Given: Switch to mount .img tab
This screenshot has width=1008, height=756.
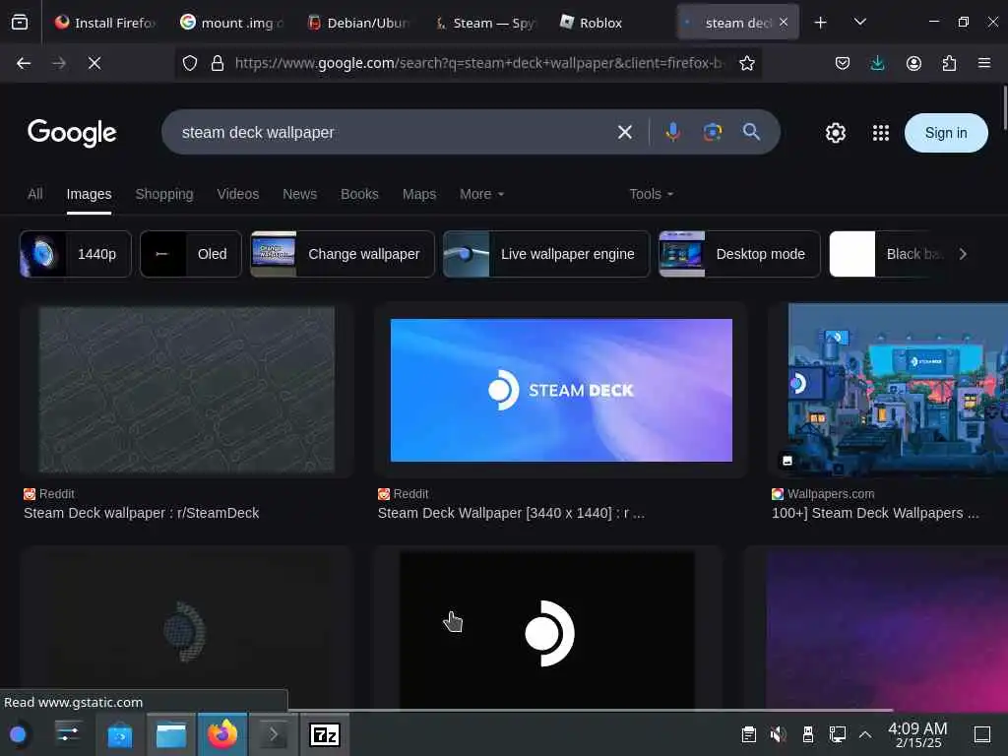Looking at the screenshot, I should 231,23.
